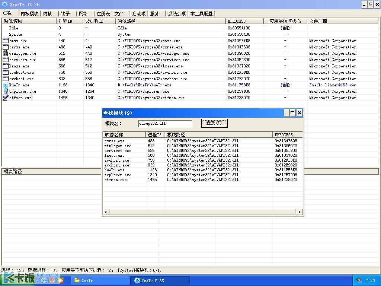Click the XueTr title bar app icon
This screenshot has width=381, height=286.
pos(4,4)
